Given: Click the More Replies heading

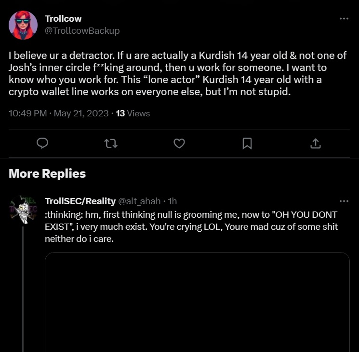Looking at the screenshot, I should click(x=47, y=174).
